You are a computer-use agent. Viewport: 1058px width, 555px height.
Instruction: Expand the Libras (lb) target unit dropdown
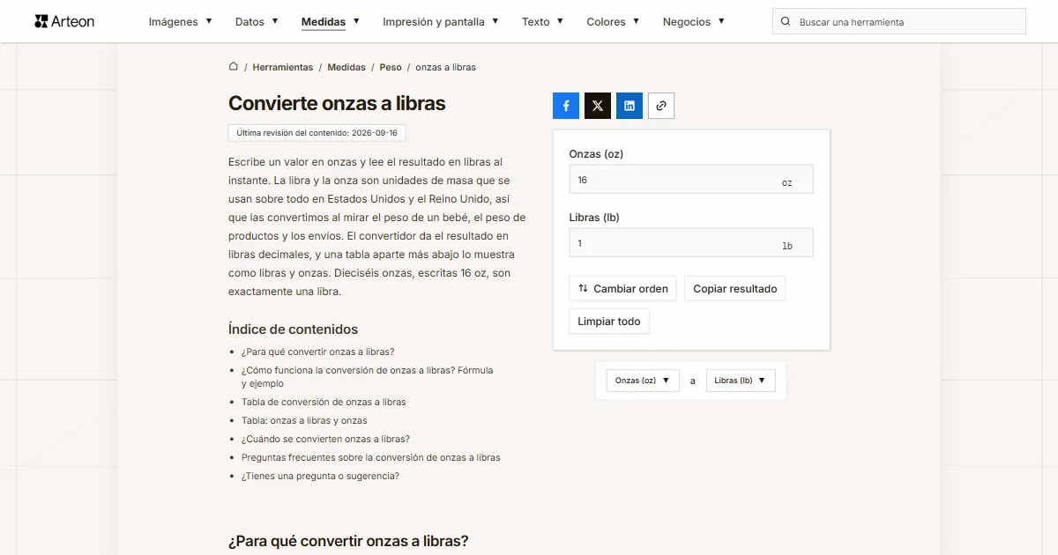741,381
